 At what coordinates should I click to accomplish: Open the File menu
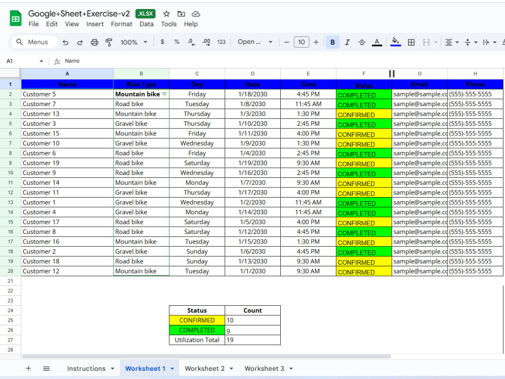33,24
